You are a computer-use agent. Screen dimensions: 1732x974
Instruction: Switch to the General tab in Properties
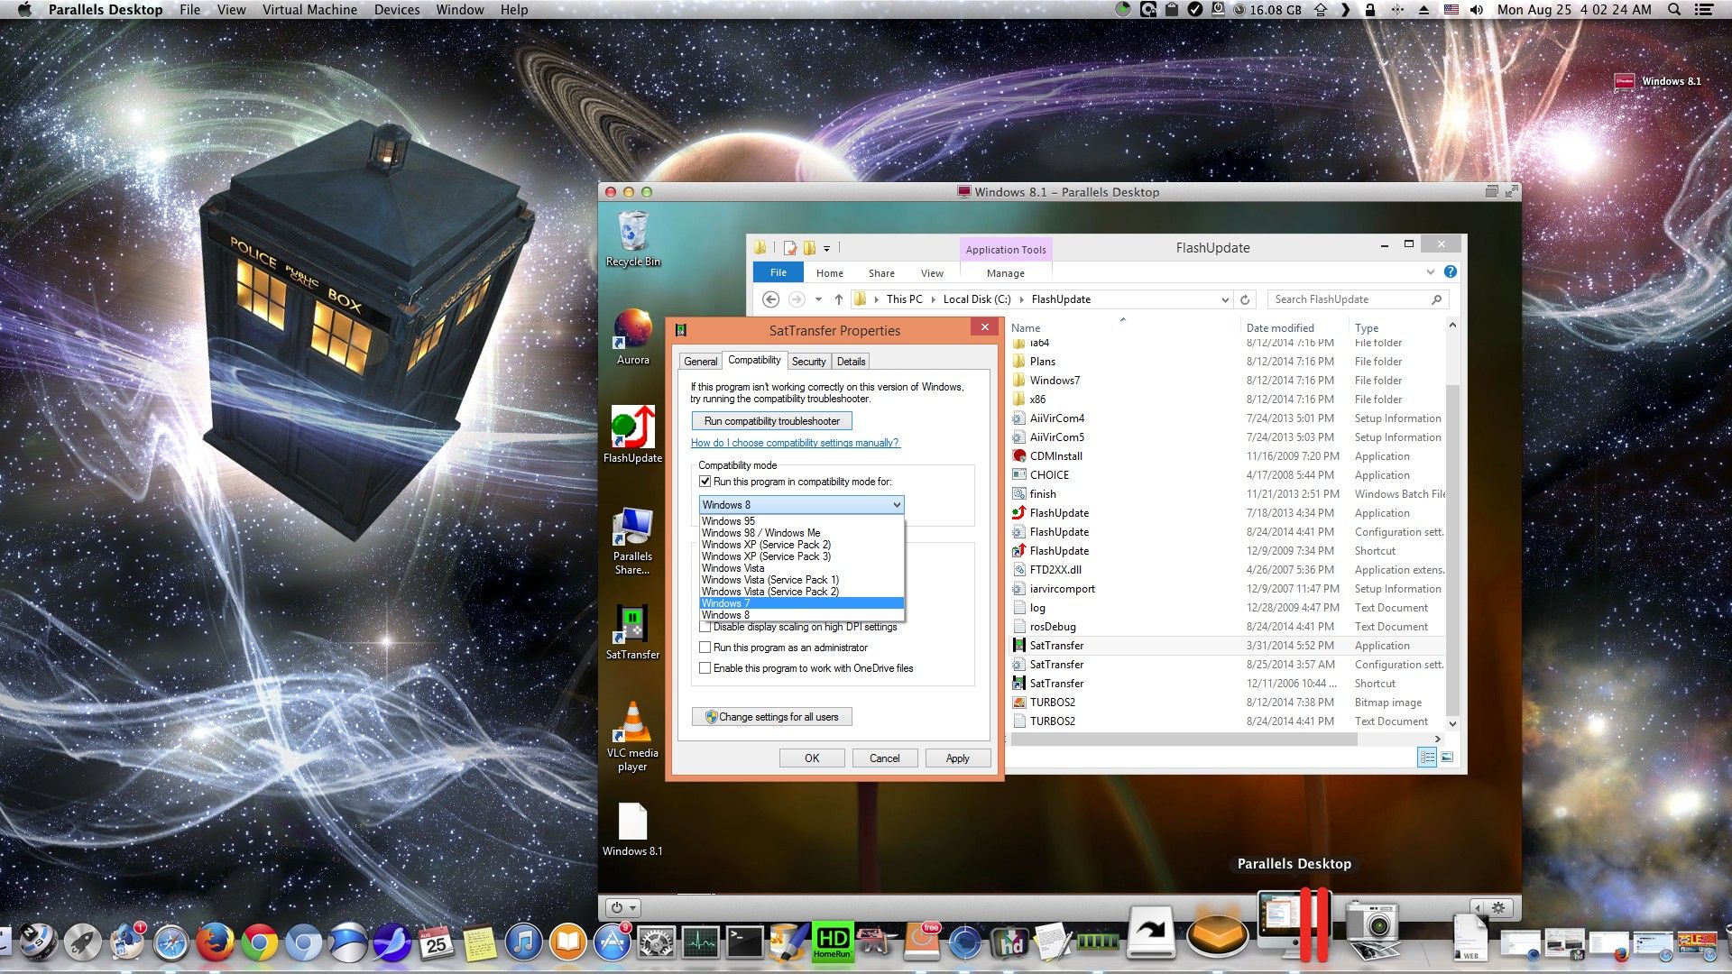[701, 362]
